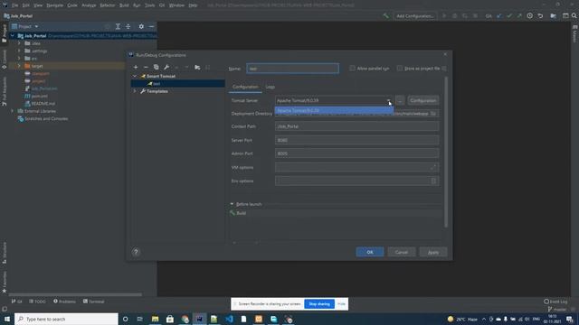Screen dimensions: 579x325
Task: Expand the src folder
Action: [19, 58]
